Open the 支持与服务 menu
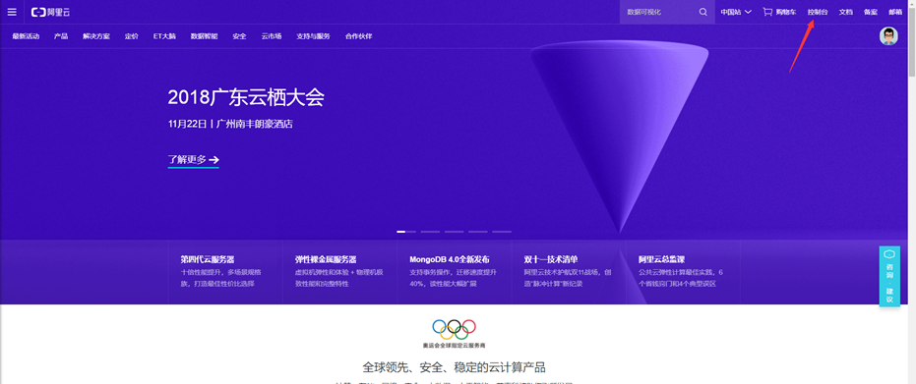 [x=313, y=36]
